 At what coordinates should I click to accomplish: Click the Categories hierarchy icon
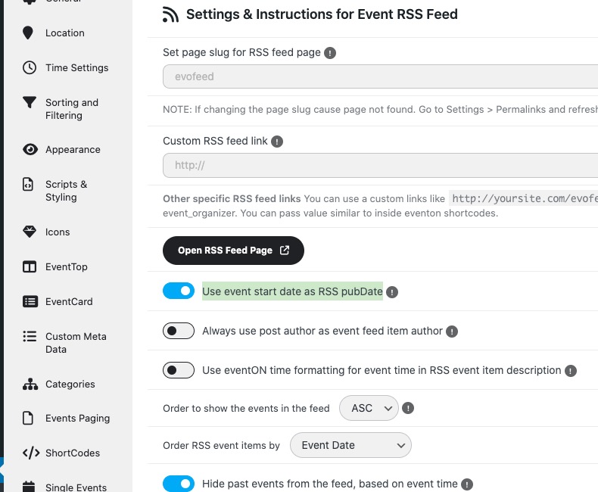point(30,385)
